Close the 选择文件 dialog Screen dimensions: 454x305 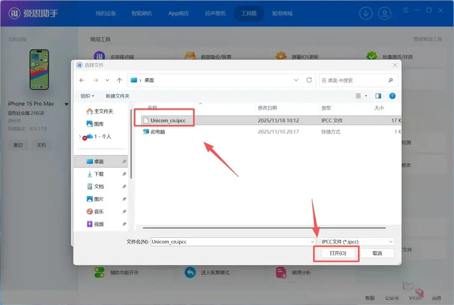point(395,65)
